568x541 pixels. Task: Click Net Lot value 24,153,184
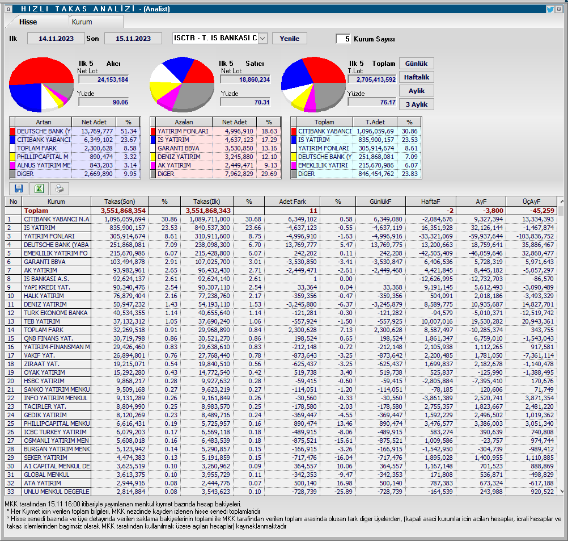point(104,79)
